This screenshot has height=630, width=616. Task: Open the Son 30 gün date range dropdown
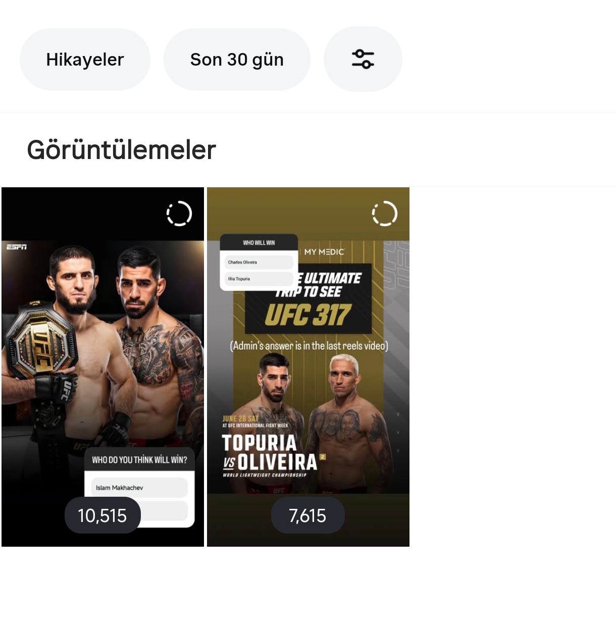tap(237, 59)
